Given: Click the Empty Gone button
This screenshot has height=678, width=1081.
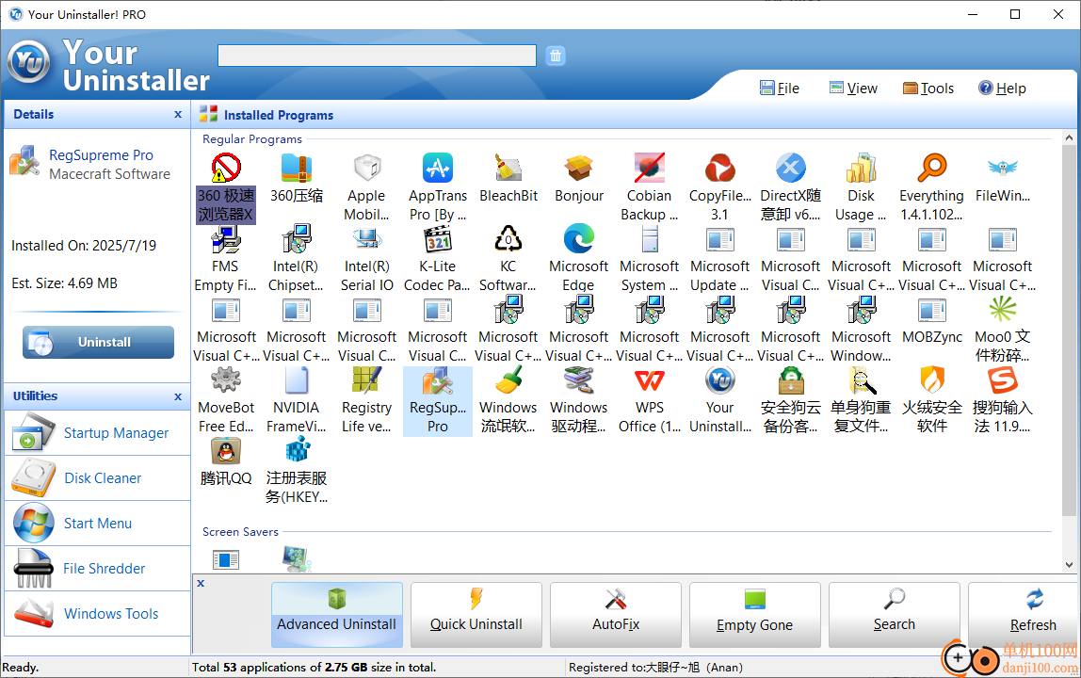Looking at the screenshot, I should [755, 615].
